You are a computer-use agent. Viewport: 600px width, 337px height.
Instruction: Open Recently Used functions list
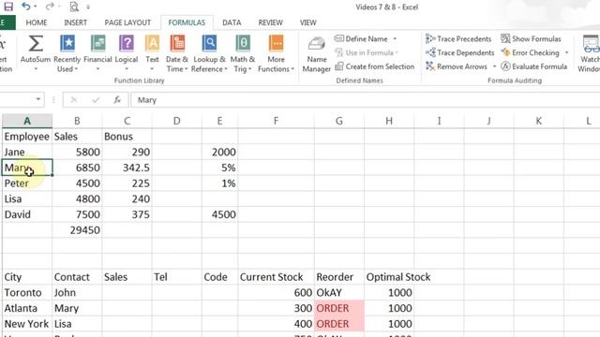(x=67, y=53)
